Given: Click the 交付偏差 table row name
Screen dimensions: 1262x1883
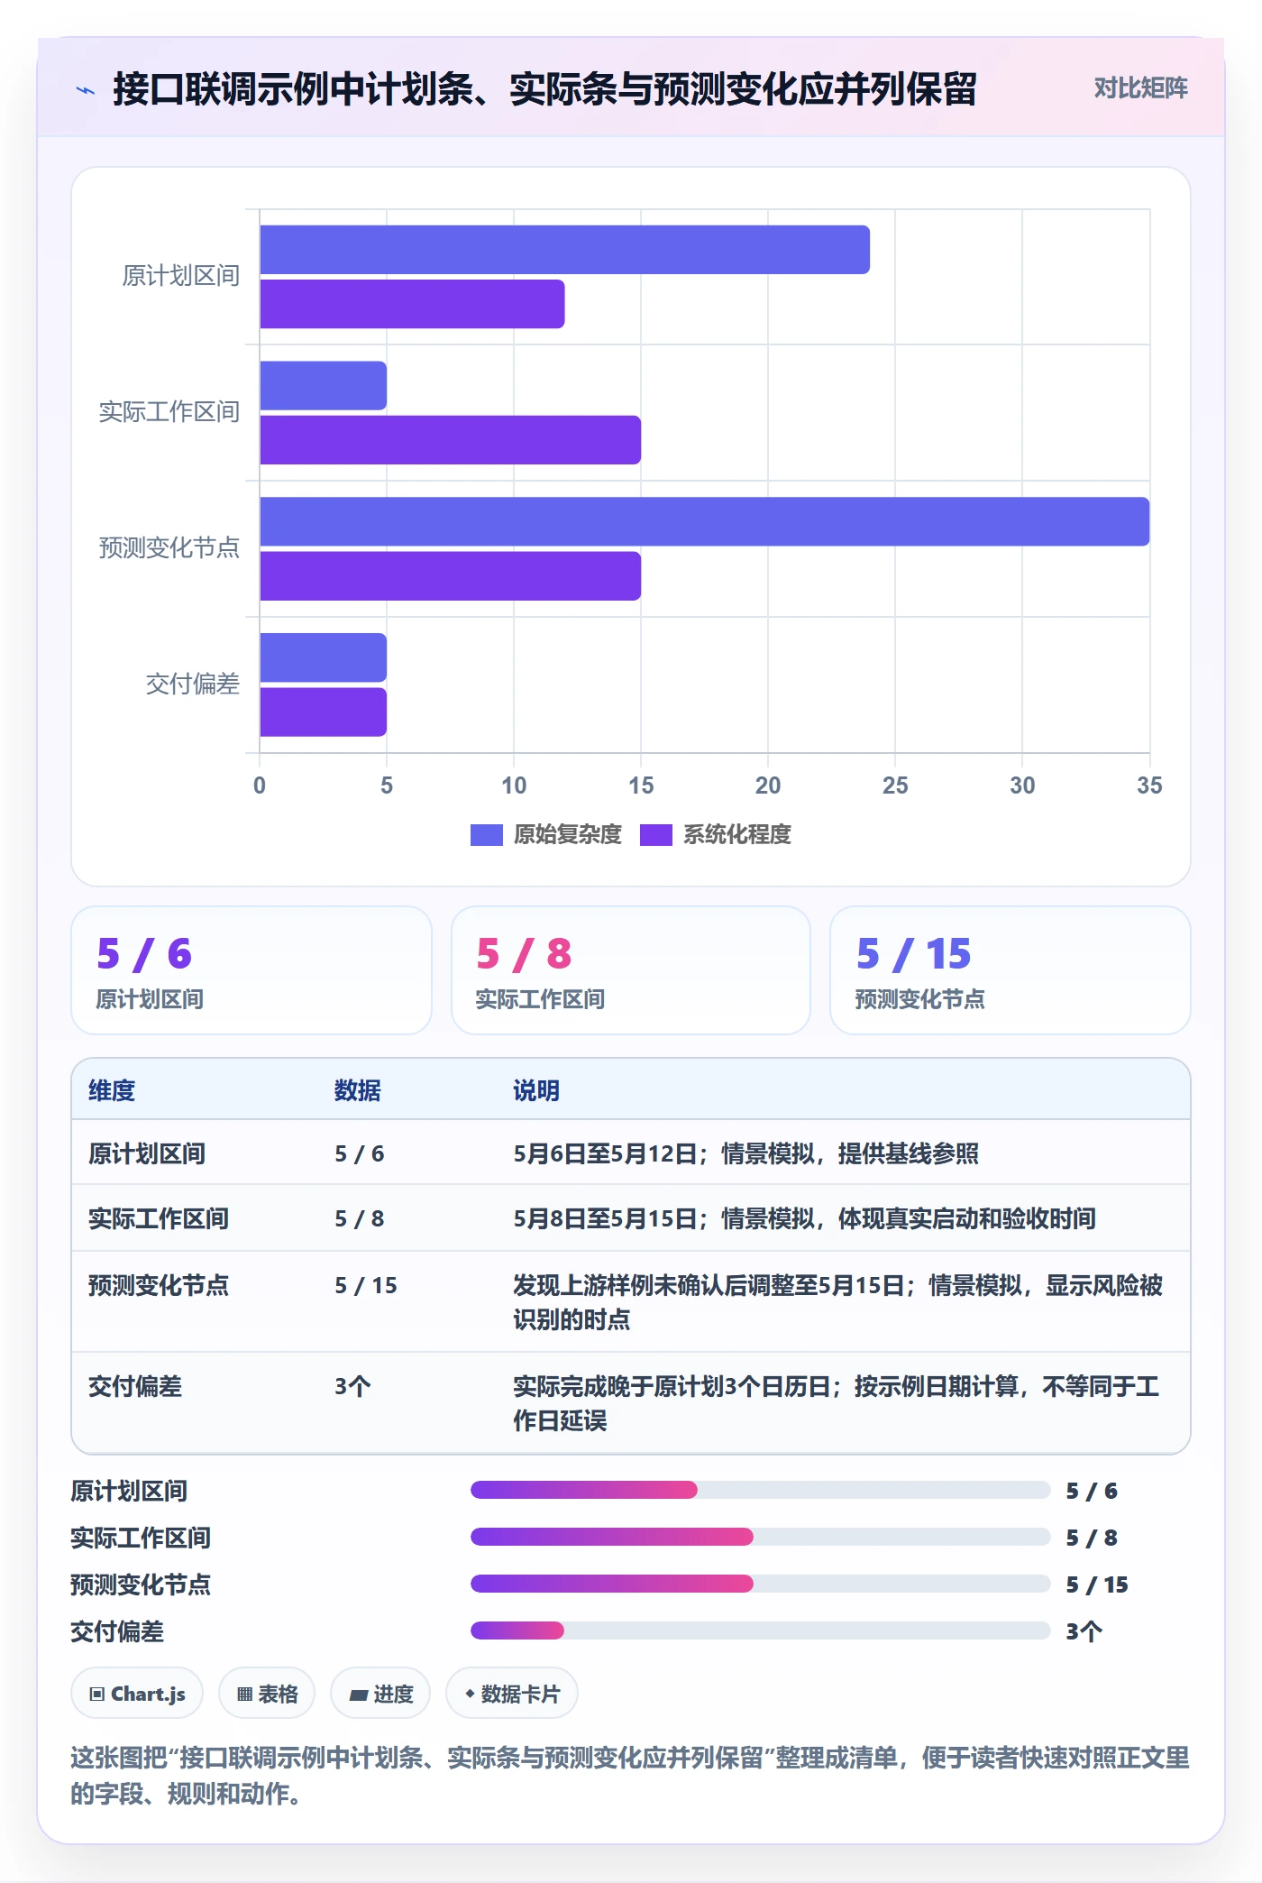Looking at the screenshot, I should 135,1386.
